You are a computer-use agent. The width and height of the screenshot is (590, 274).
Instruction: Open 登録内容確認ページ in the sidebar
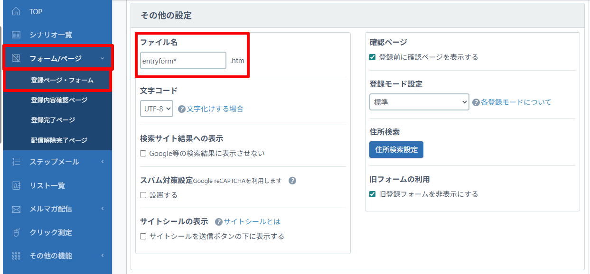(59, 100)
